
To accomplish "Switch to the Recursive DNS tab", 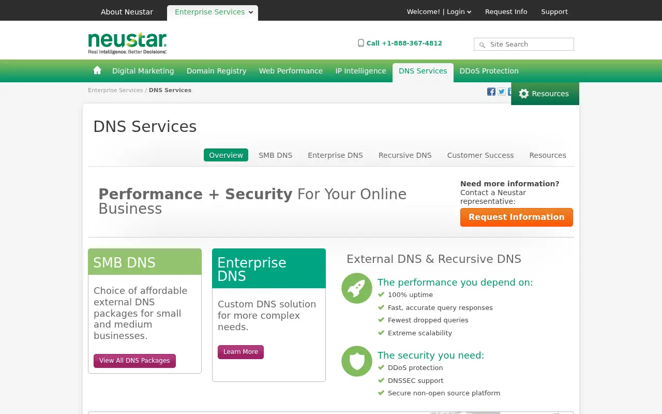I will point(405,155).
